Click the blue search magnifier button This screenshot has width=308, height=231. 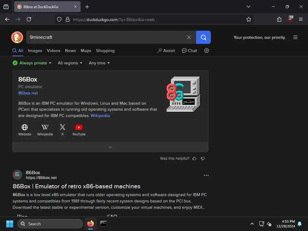pyautogui.click(x=203, y=37)
